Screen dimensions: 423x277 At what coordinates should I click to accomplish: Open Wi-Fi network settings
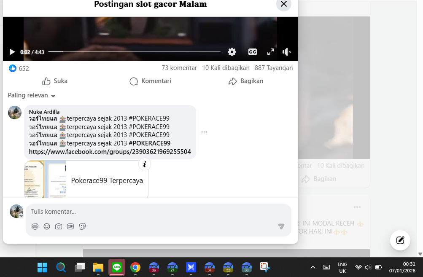coord(358,267)
